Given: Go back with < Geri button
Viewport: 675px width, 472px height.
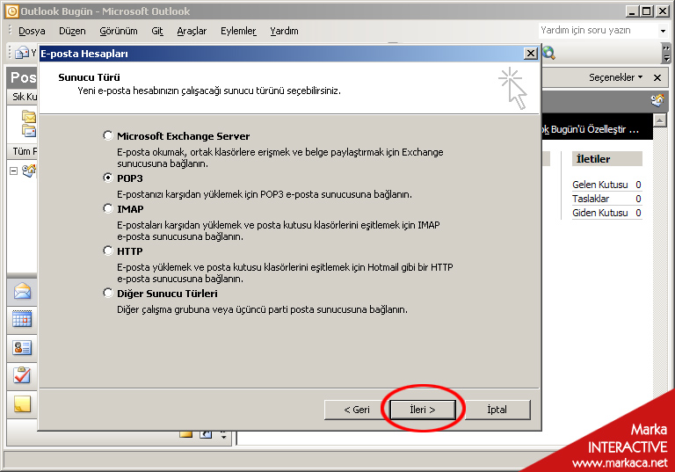Looking at the screenshot, I should 357,410.
